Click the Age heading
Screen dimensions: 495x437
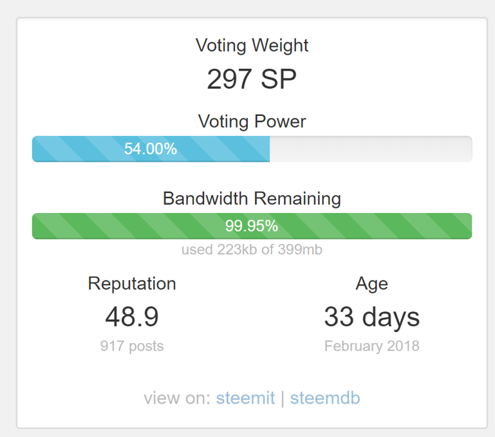[371, 283]
